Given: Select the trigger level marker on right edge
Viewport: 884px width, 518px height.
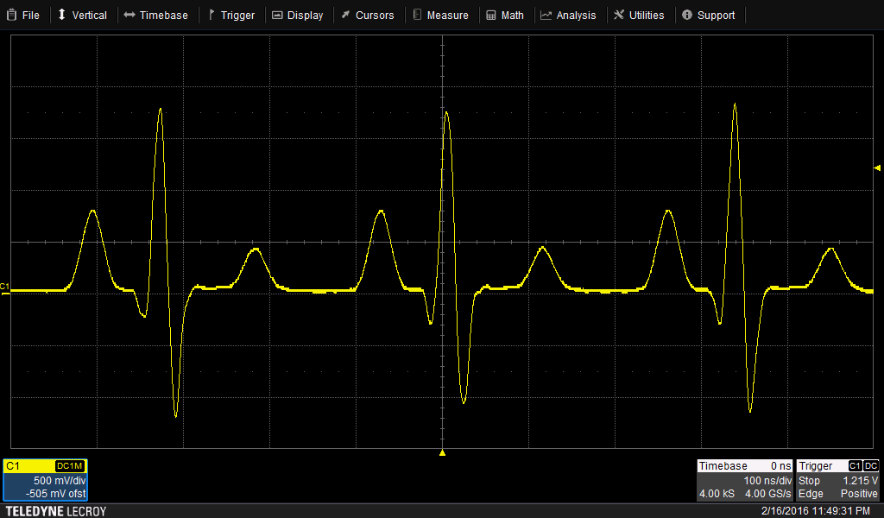Looking at the screenshot, I should (x=878, y=167).
